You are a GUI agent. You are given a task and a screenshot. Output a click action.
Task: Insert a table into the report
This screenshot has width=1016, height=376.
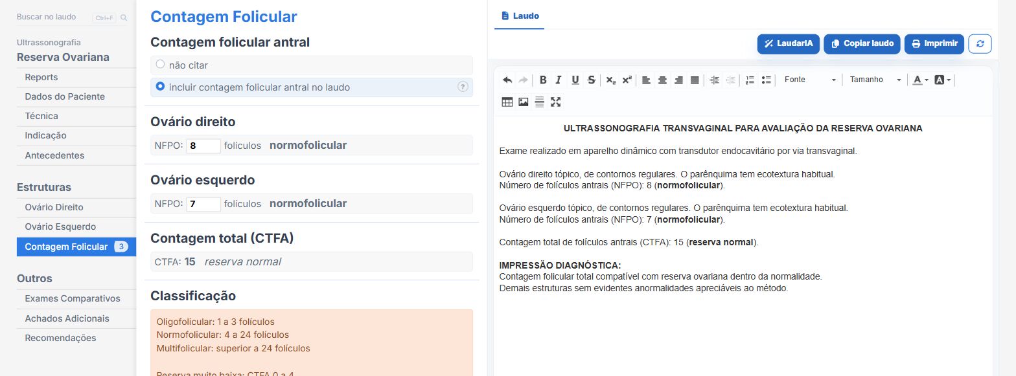[x=507, y=102]
